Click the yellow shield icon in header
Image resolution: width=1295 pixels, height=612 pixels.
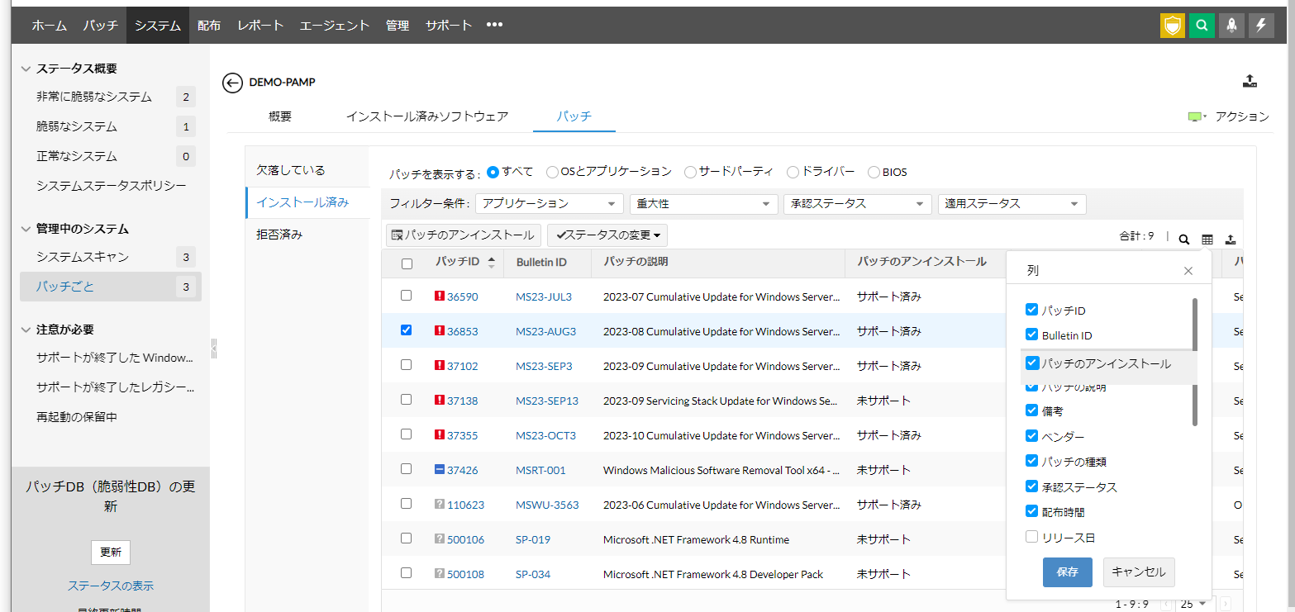tap(1172, 26)
